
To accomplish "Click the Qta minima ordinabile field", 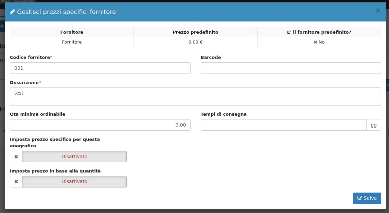I will pos(100,125).
